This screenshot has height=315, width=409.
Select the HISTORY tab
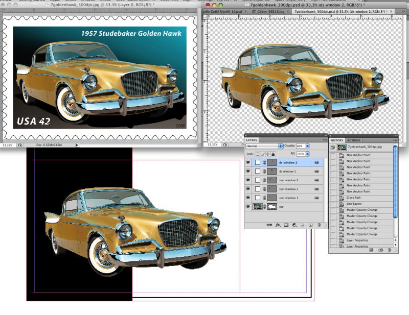337,140
